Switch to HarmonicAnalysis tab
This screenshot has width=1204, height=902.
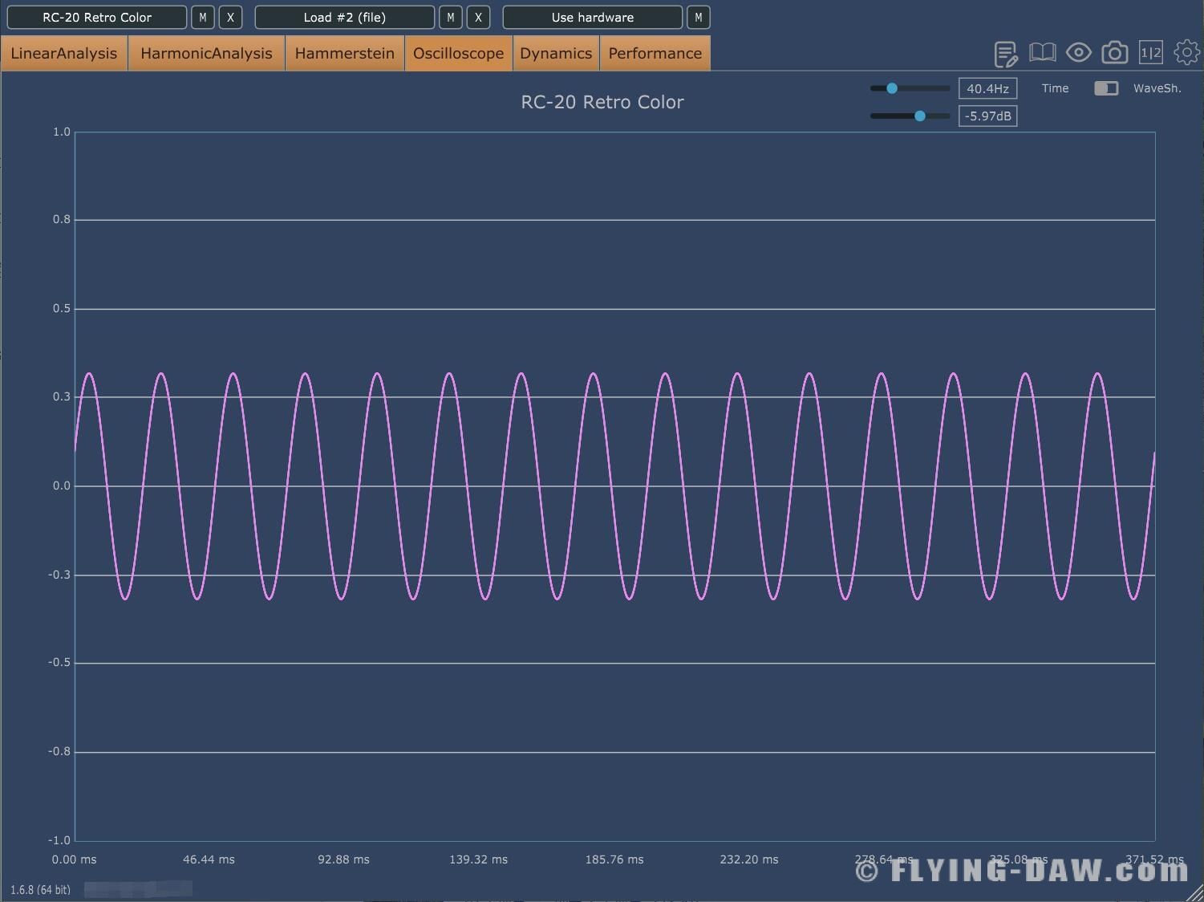(x=207, y=54)
